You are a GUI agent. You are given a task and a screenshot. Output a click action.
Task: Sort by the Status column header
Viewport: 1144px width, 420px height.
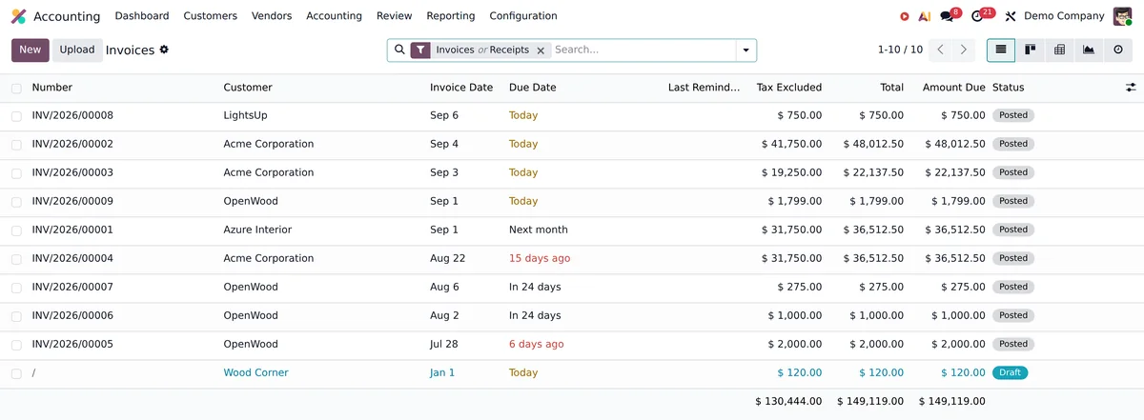click(1009, 88)
